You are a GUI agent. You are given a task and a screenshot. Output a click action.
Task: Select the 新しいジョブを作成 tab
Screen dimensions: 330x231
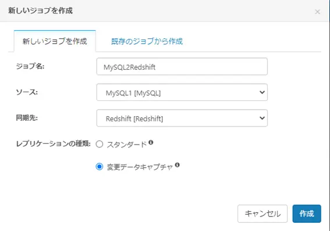pos(55,41)
